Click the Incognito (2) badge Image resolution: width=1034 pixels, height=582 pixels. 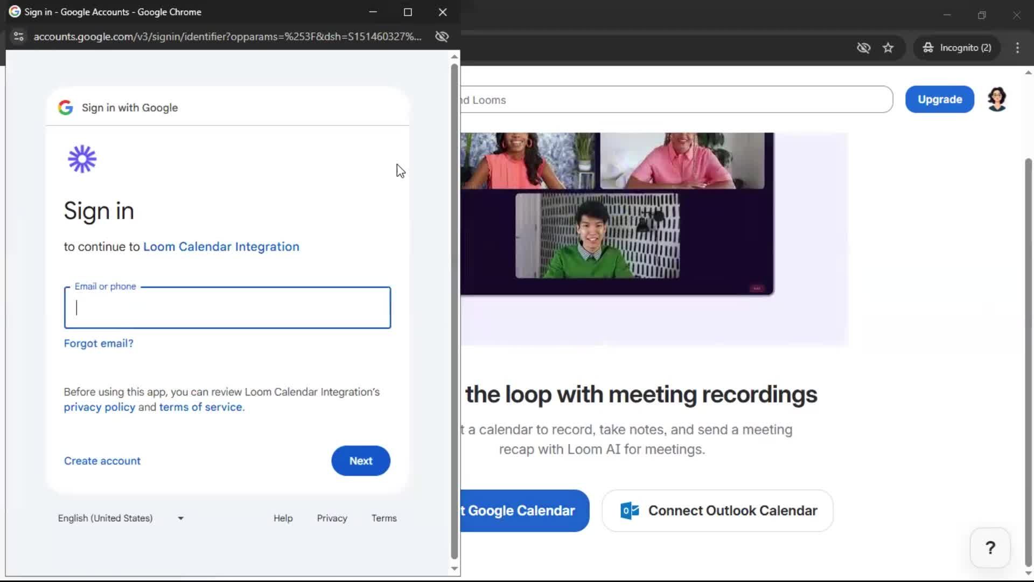pyautogui.click(x=958, y=48)
